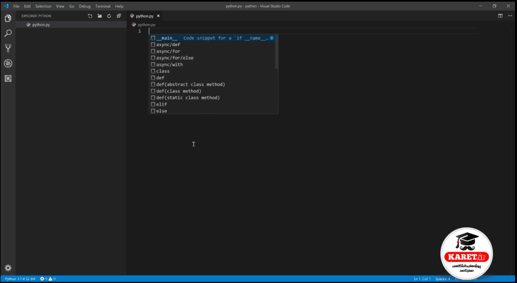Refresh the Explorer file list
Viewport: 517px width, 283px height.
pyautogui.click(x=109, y=16)
